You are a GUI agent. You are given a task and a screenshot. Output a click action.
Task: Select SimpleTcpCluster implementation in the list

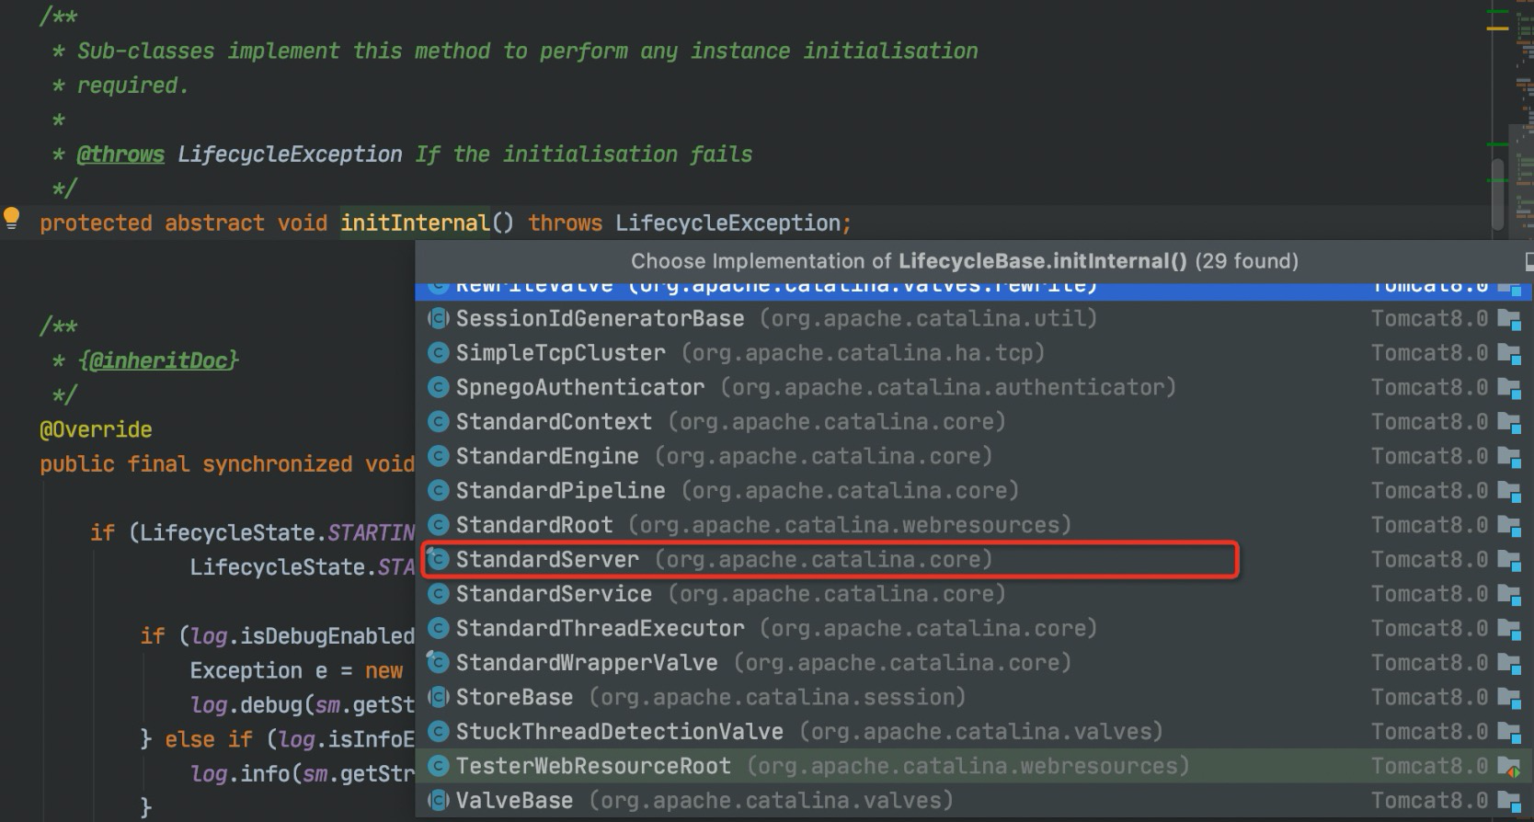click(x=975, y=353)
